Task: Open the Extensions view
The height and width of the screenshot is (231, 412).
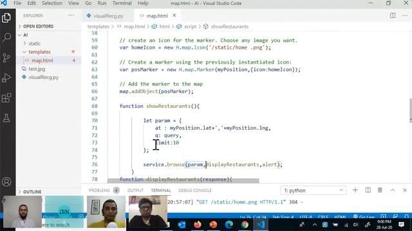Action: click(6, 98)
